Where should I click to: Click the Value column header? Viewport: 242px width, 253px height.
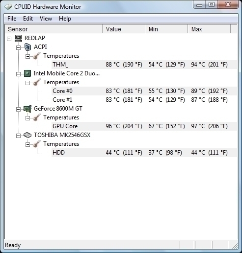[x=124, y=29]
